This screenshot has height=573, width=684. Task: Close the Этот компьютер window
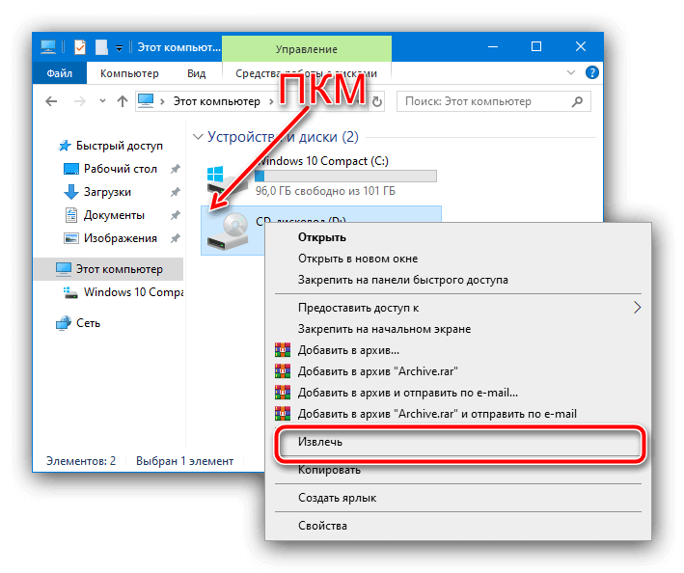coord(581,46)
